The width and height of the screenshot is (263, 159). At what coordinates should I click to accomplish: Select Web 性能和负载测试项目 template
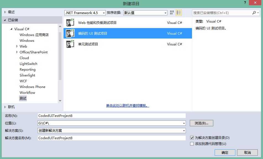click(x=128, y=23)
